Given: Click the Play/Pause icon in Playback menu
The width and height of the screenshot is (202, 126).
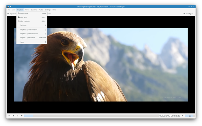Looking at the screenshot, I should point(19,13).
